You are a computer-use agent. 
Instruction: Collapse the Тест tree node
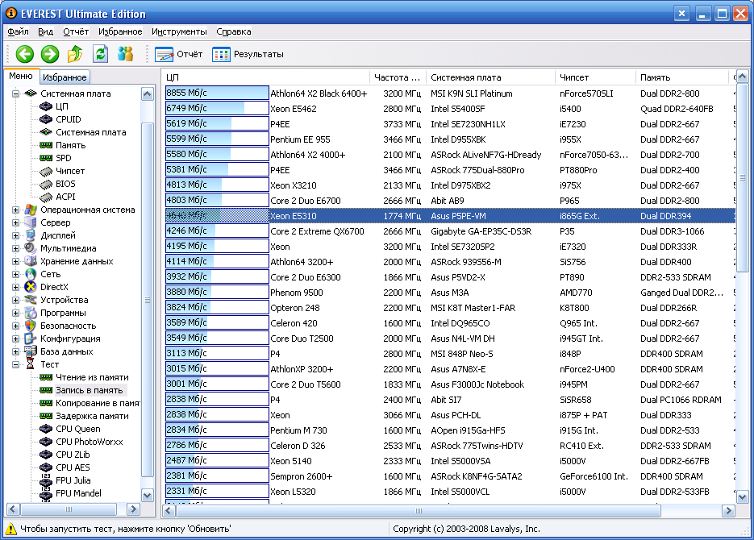point(16,364)
